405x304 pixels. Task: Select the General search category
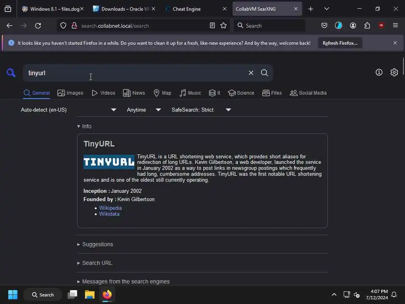coord(37,93)
